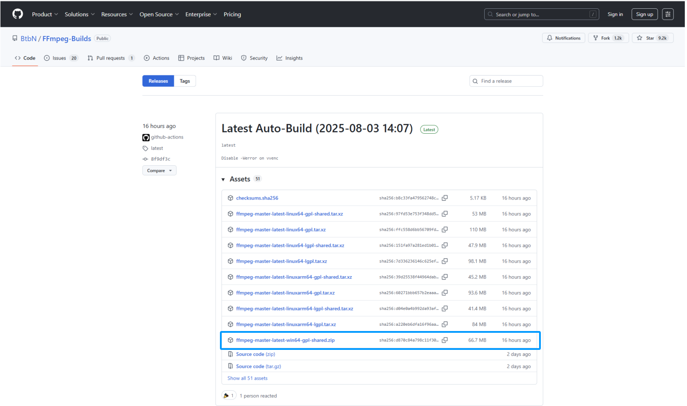Open the Resources dropdown
This screenshot has height=406, width=687.
pyautogui.click(x=117, y=14)
